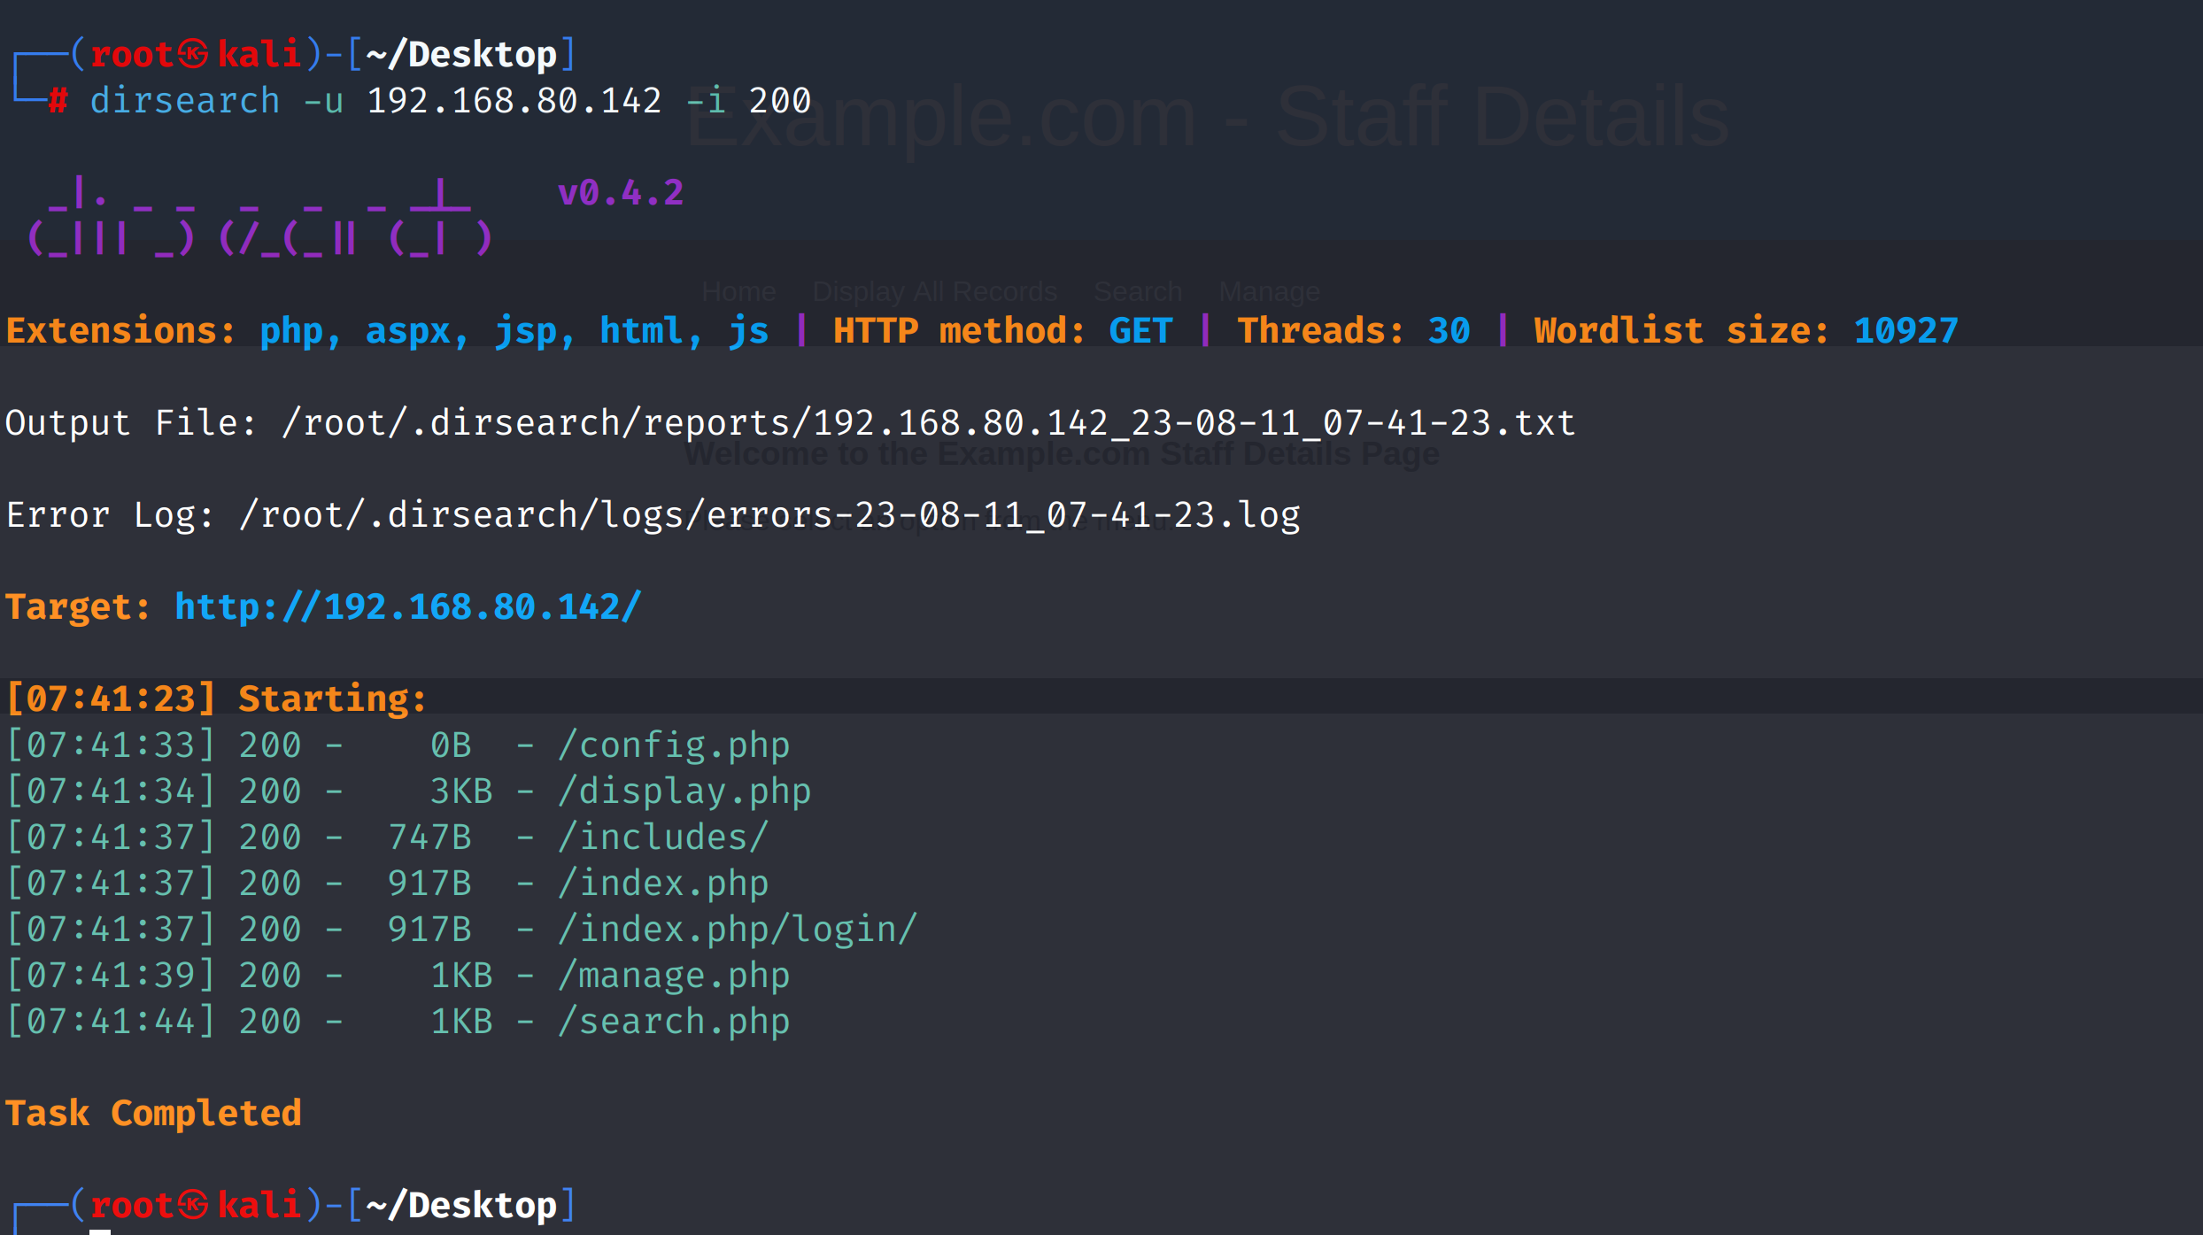Click the HTTP method value GET
The width and height of the screenshot is (2203, 1235).
pyautogui.click(x=1140, y=331)
